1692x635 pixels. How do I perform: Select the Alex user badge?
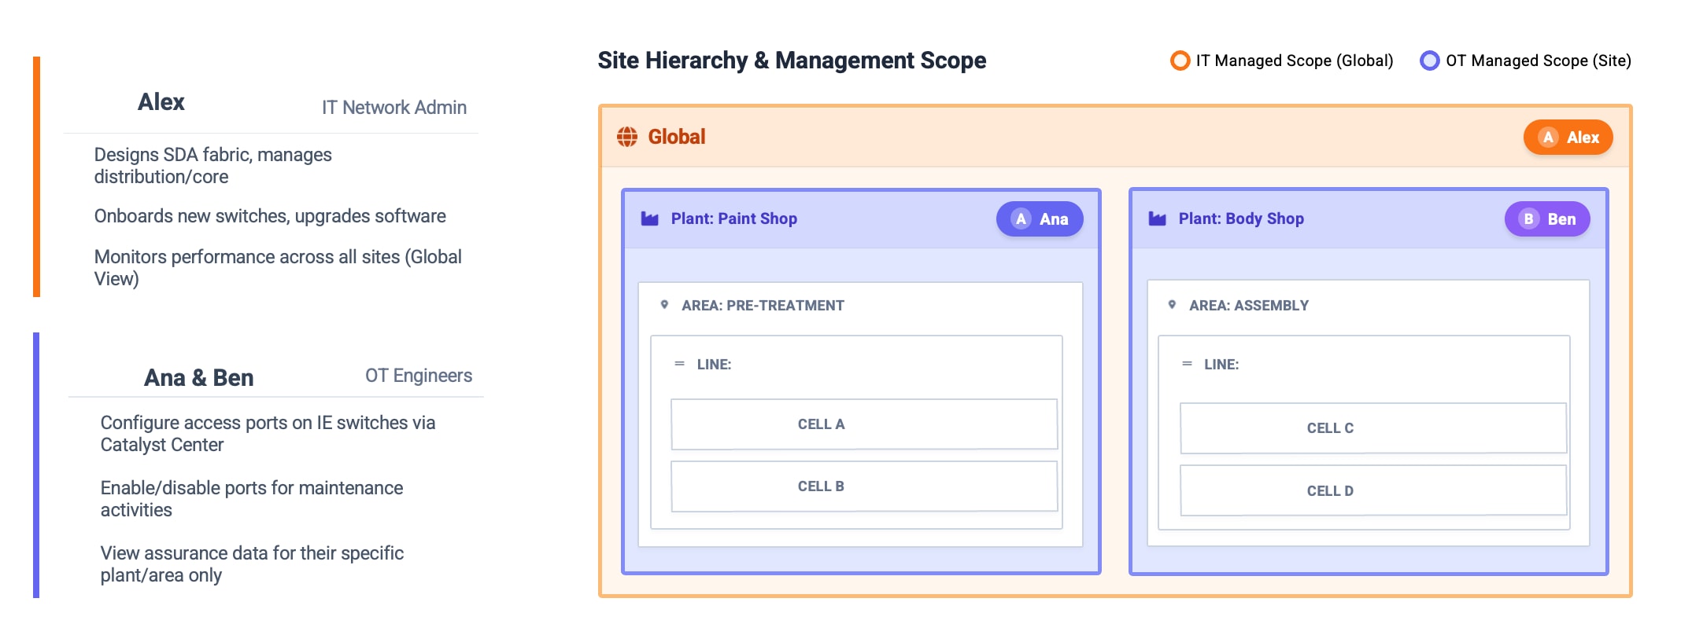coord(1568,138)
